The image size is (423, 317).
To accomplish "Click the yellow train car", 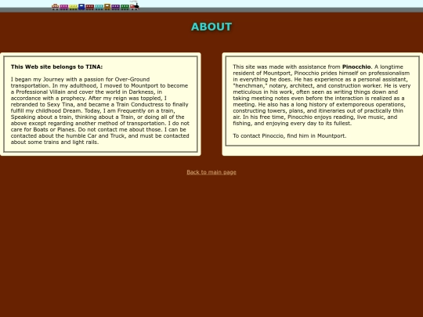I will tap(73, 7).
